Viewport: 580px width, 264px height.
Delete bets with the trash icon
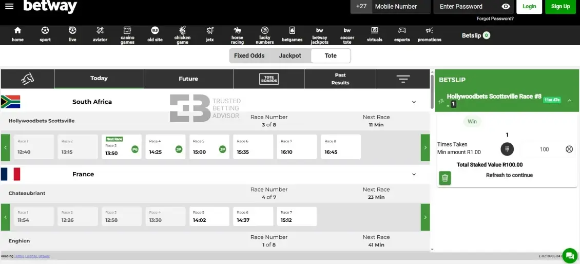pyautogui.click(x=445, y=178)
